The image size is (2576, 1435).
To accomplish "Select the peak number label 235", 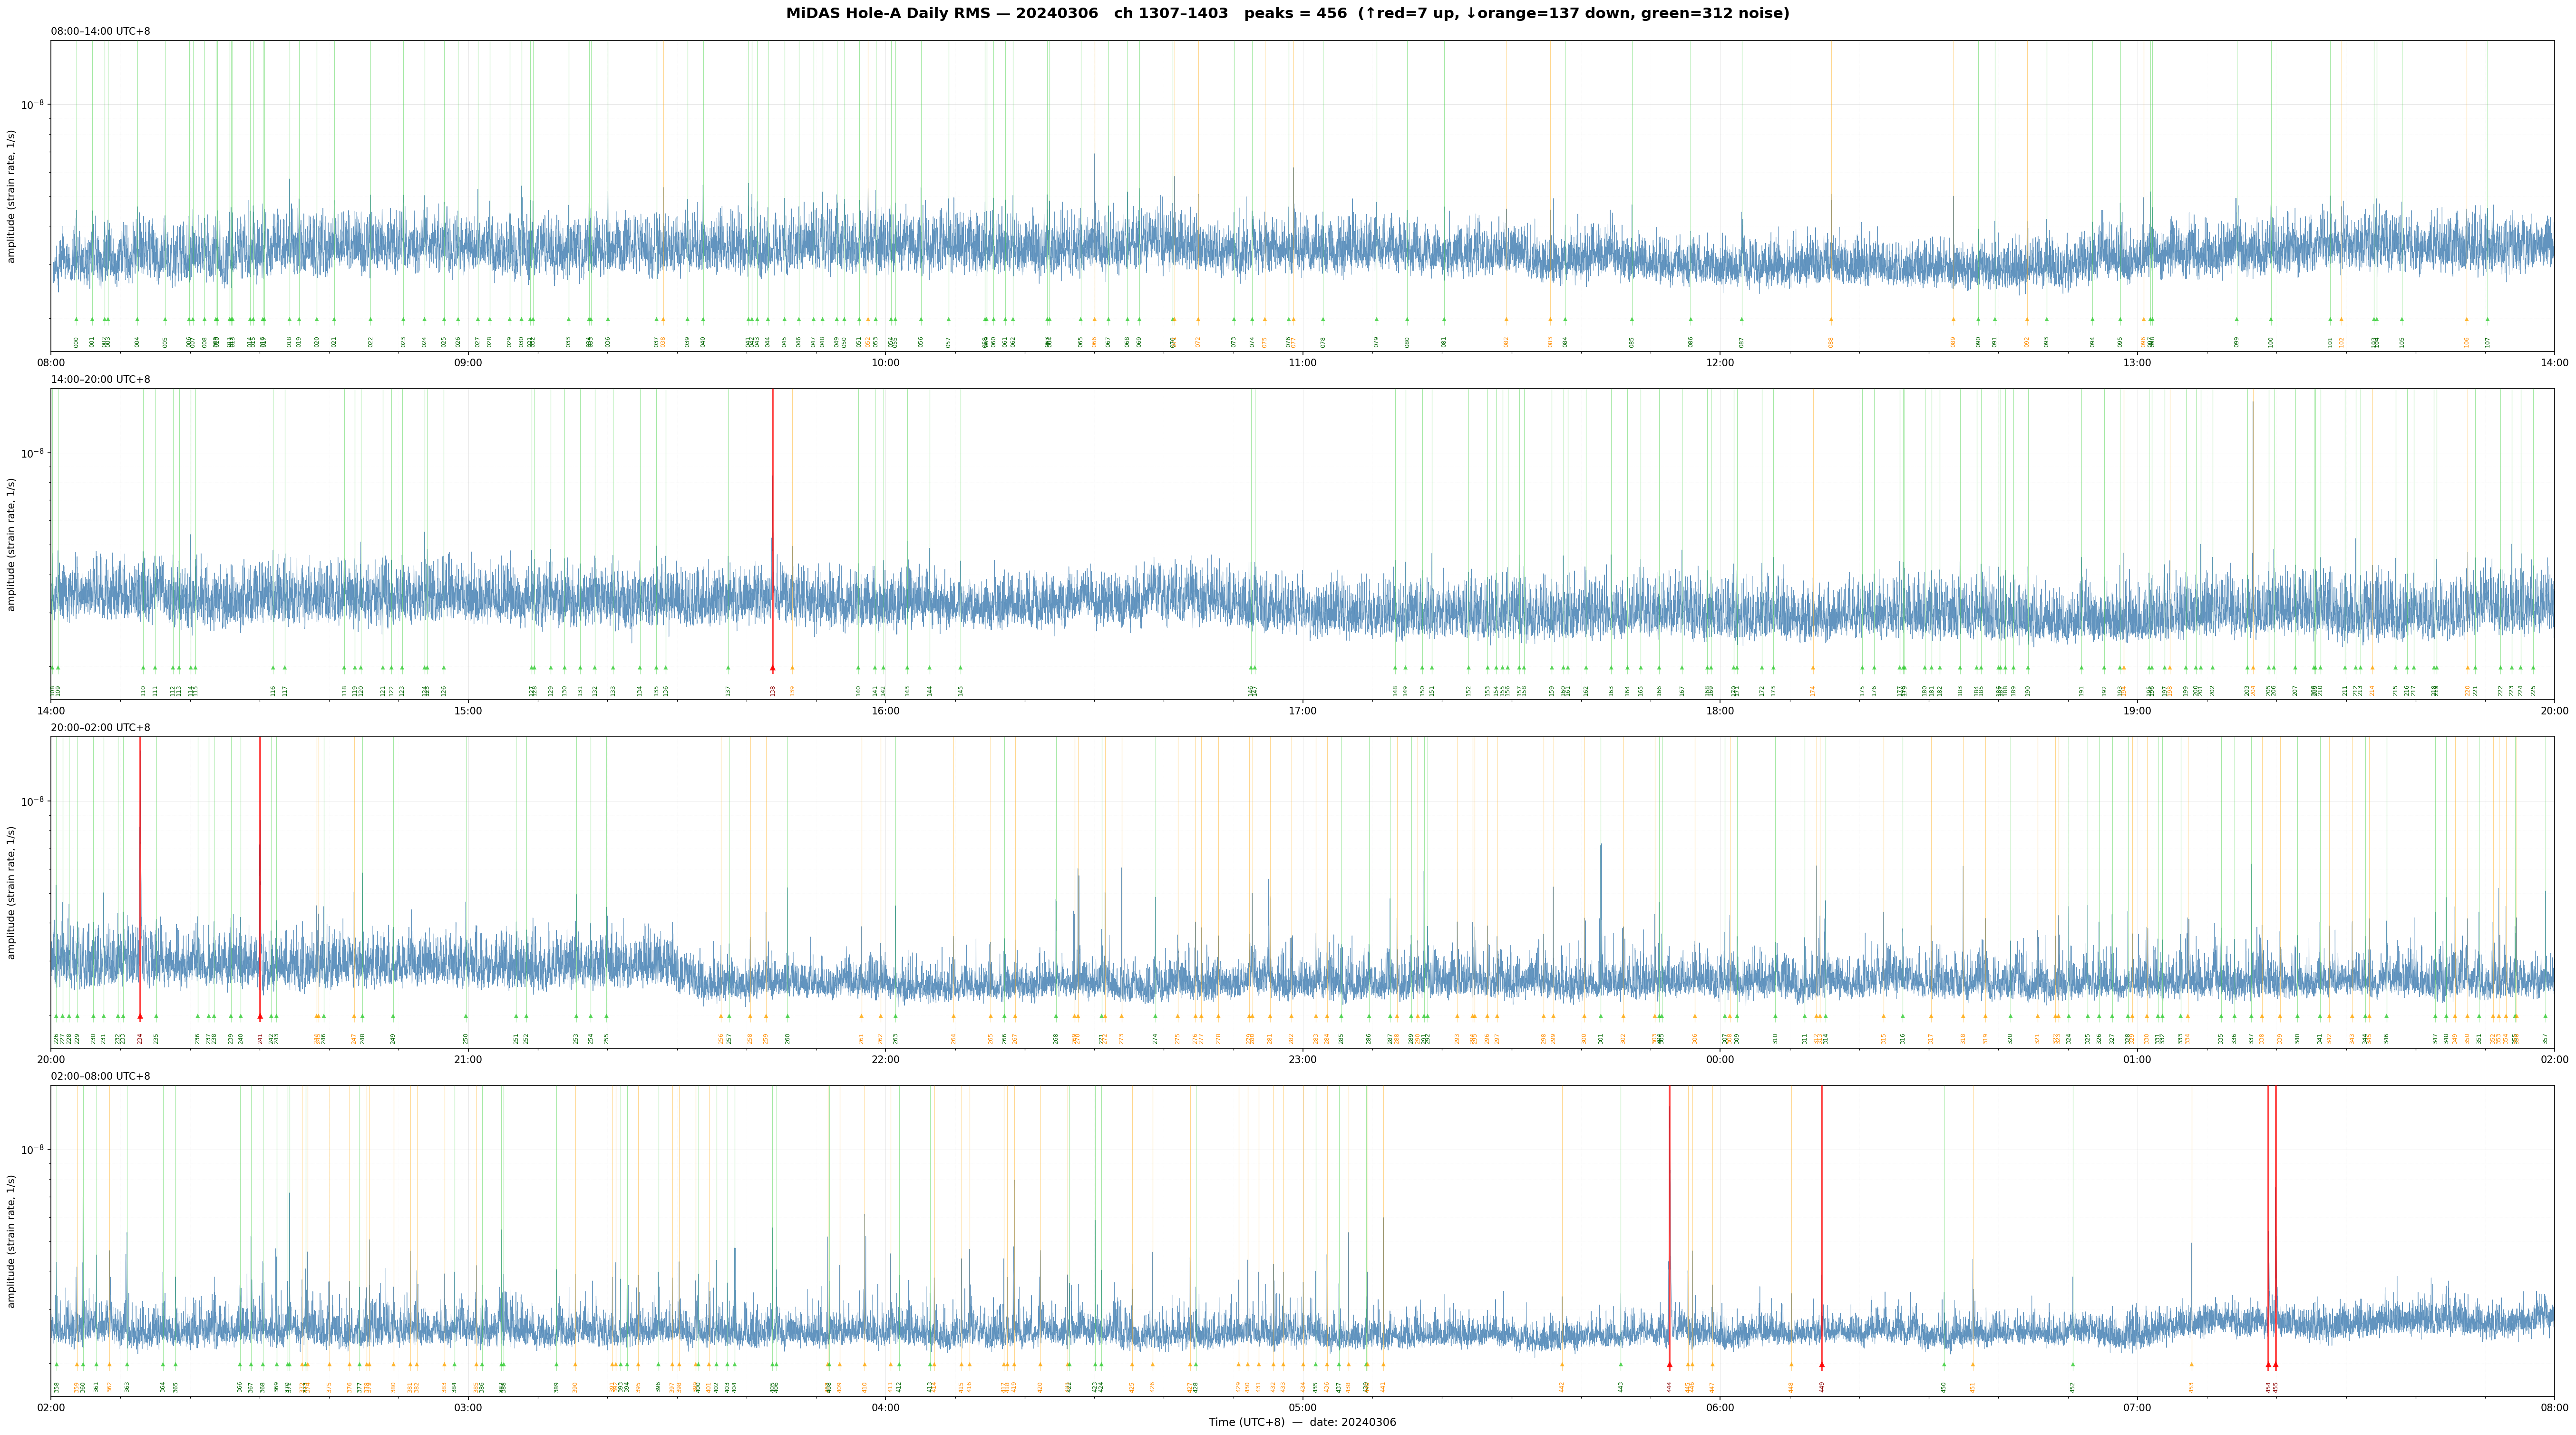I will click(156, 1038).
